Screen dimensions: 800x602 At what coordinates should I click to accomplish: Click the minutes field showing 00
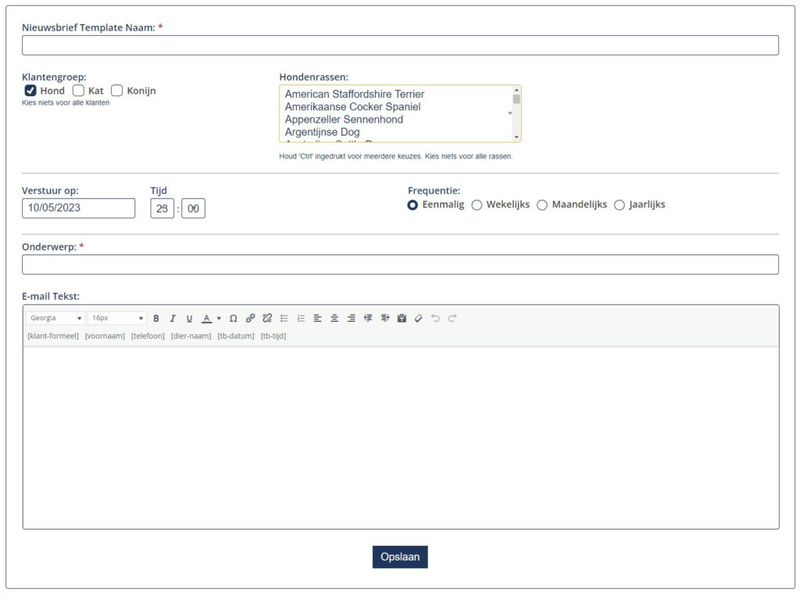tap(194, 208)
